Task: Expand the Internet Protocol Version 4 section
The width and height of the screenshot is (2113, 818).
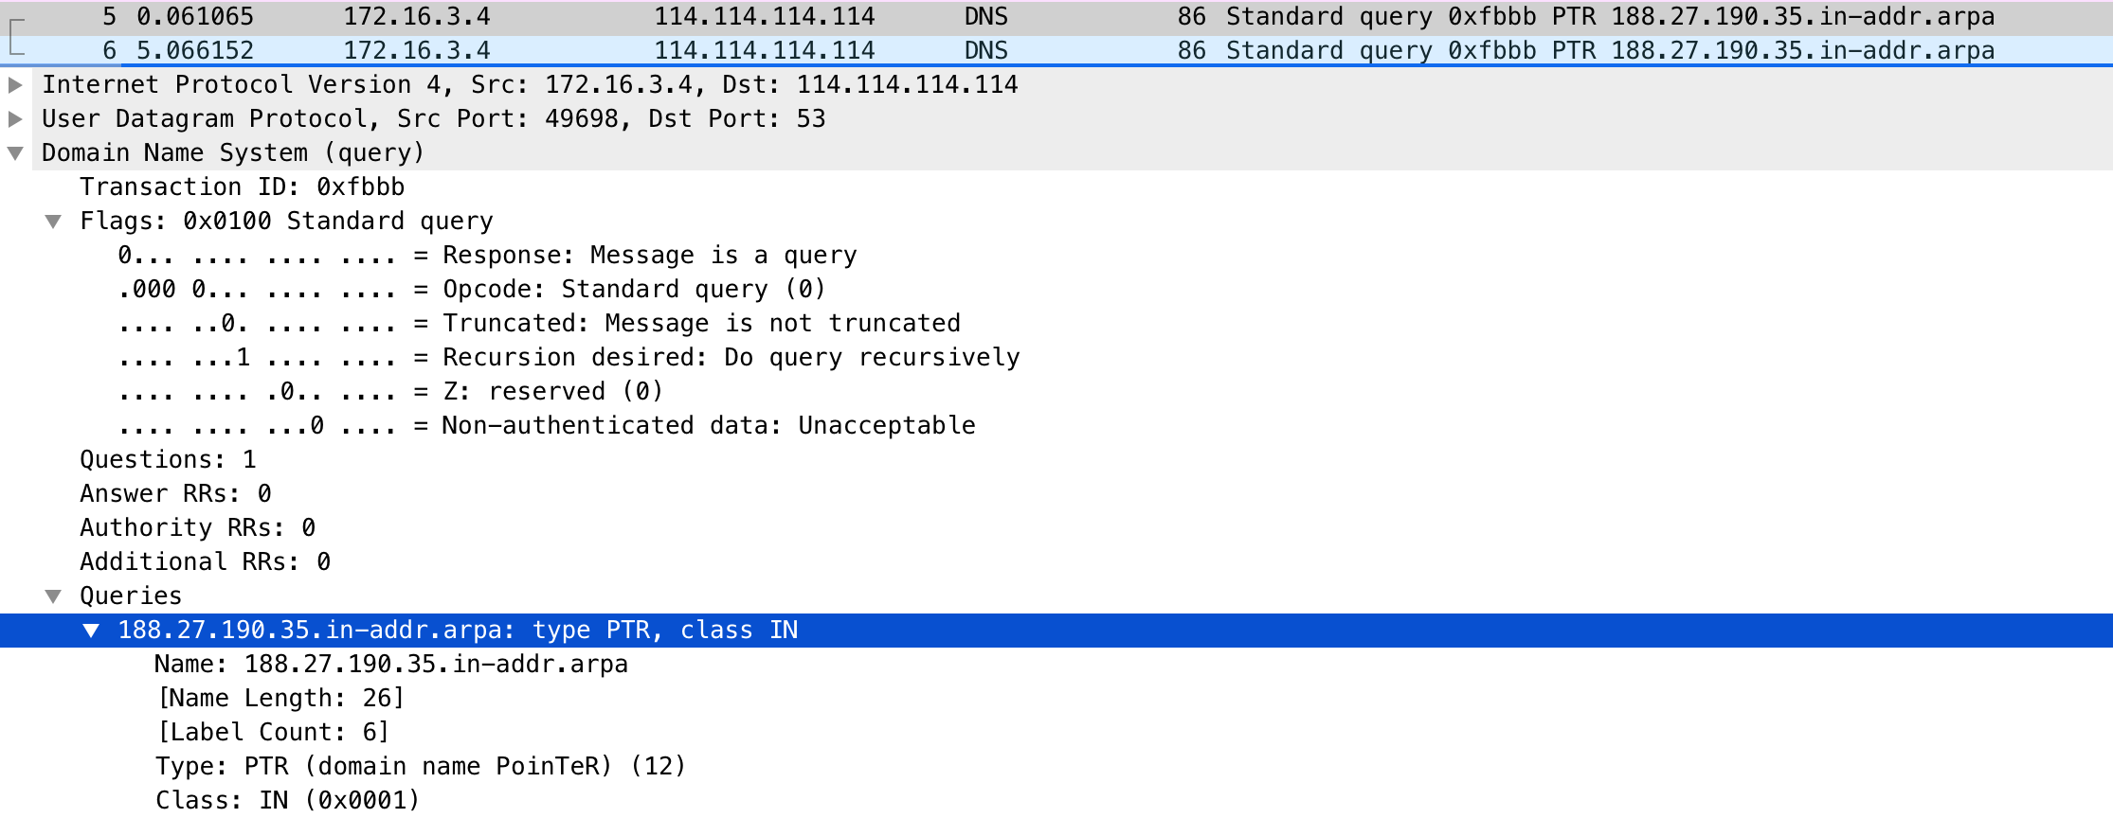Action: pos(15,85)
